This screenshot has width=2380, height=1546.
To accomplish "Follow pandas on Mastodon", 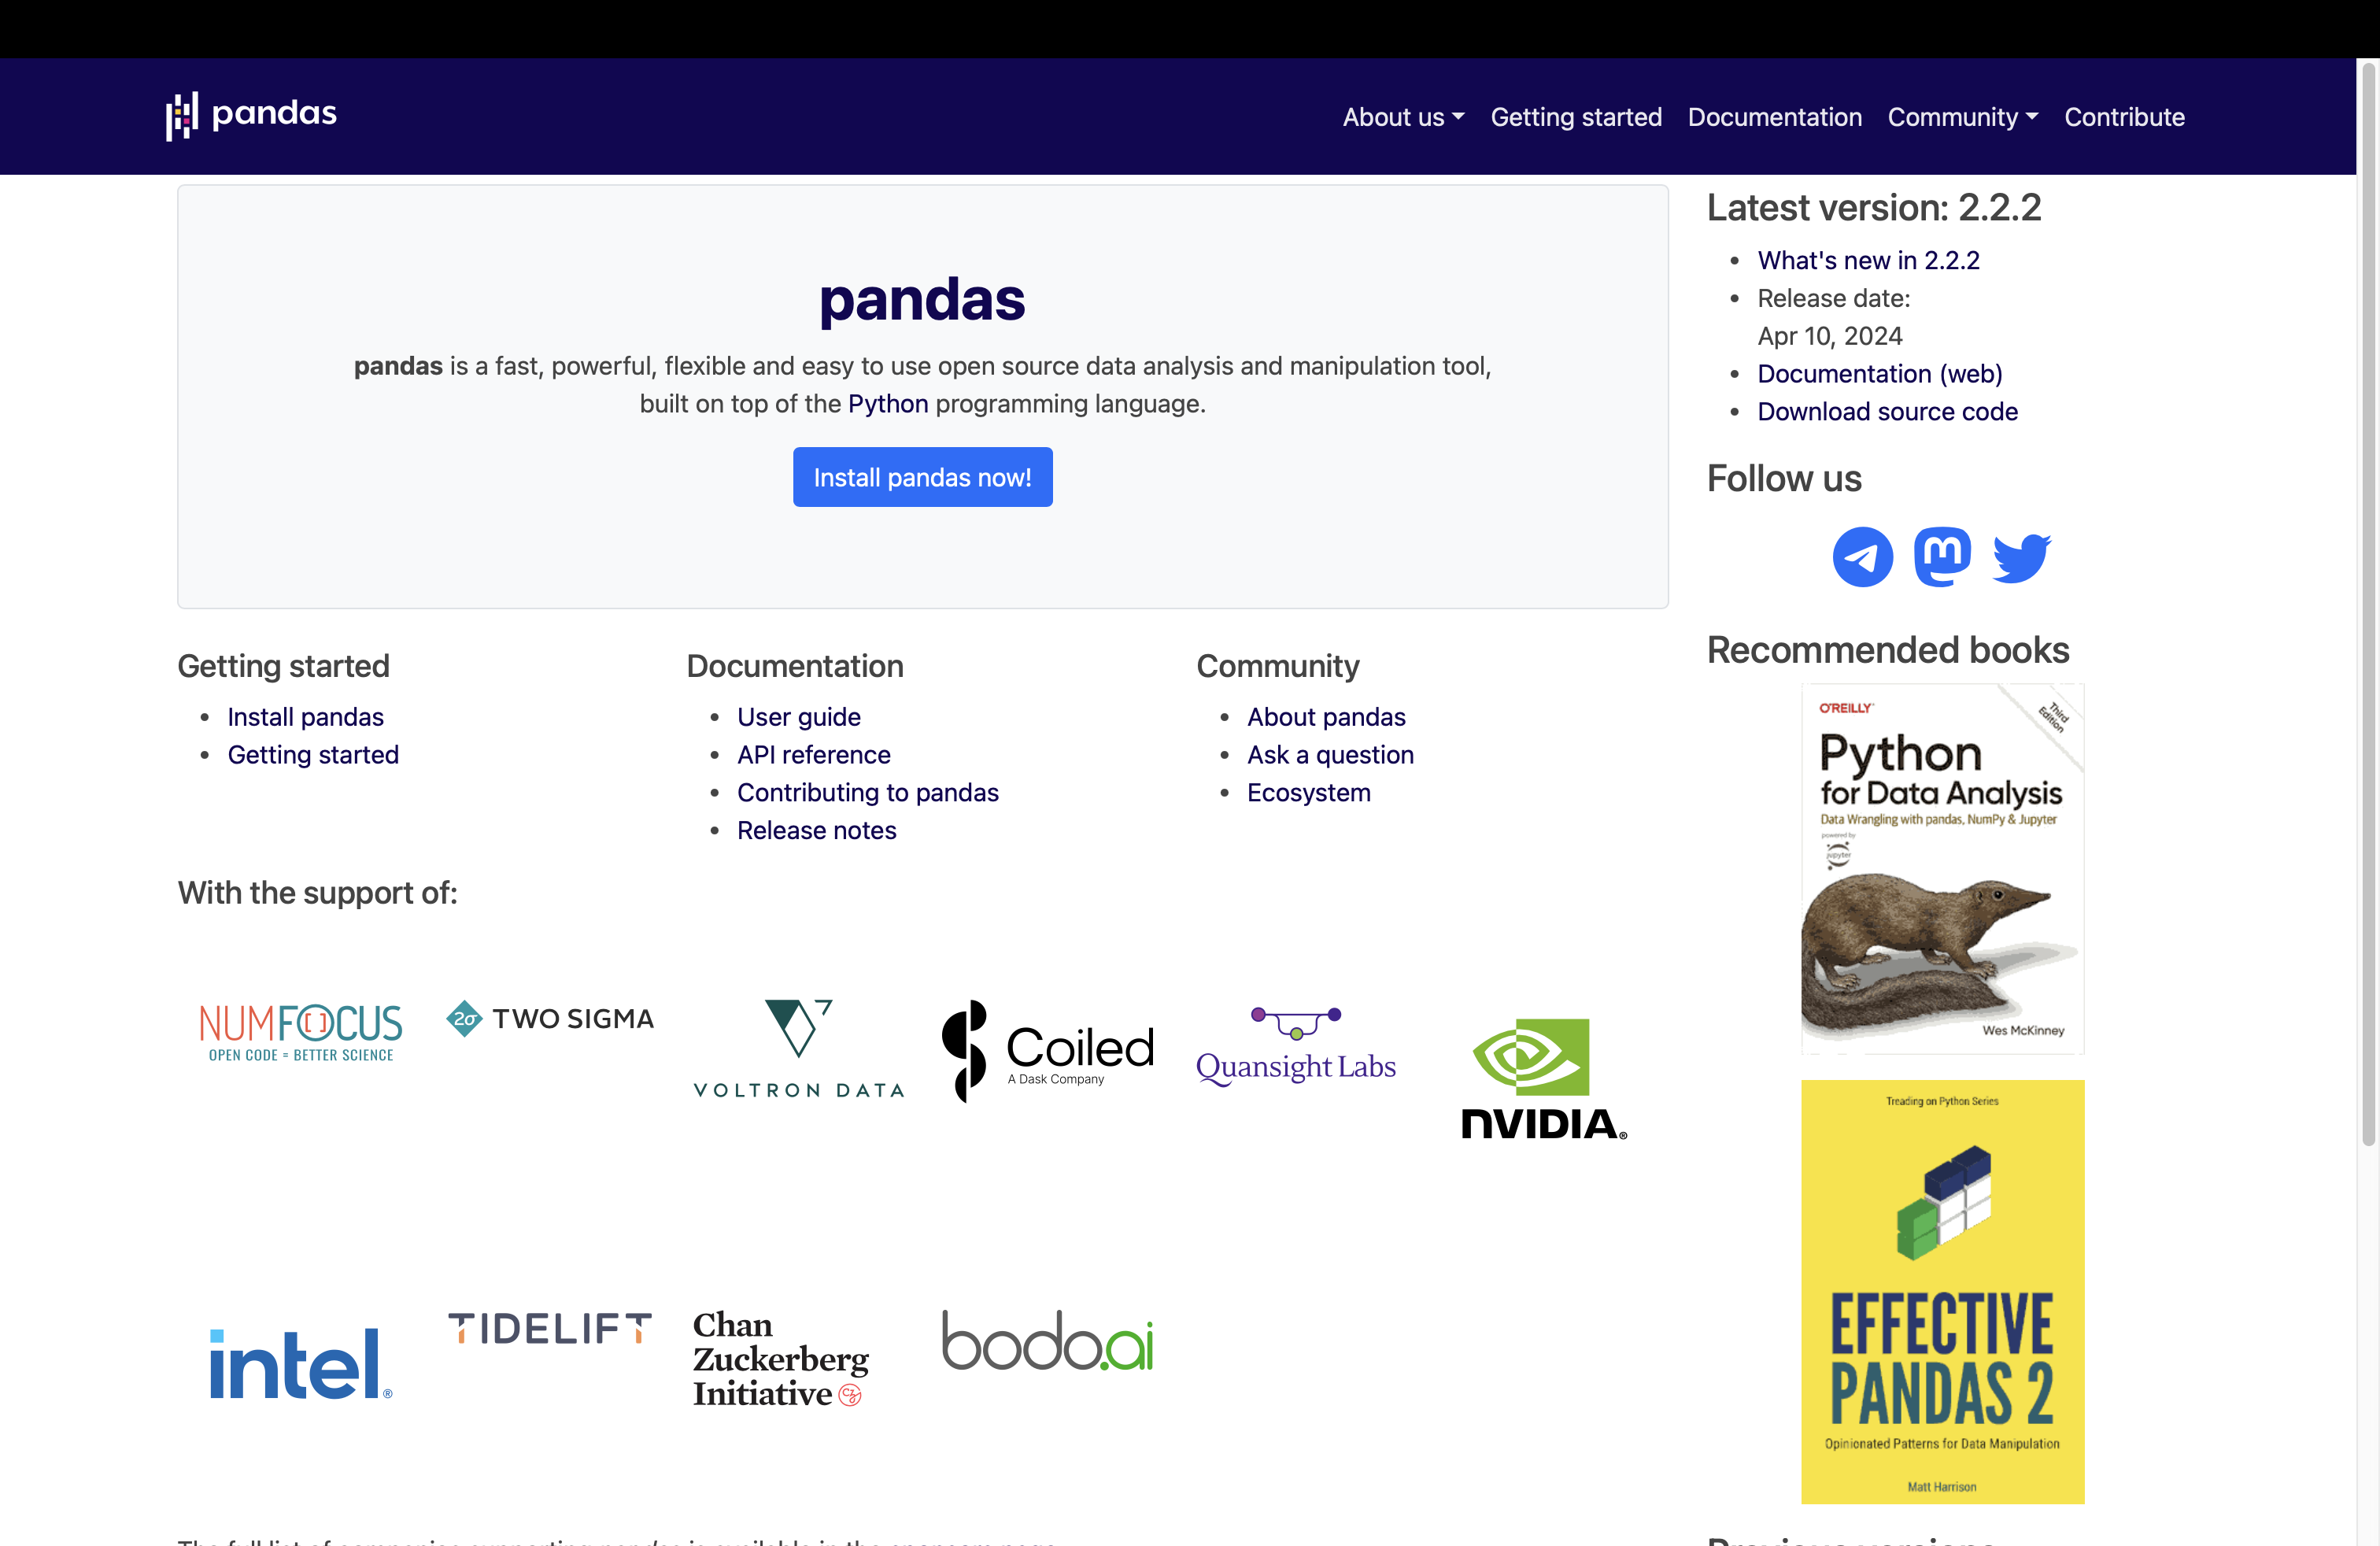I will (x=1941, y=557).
